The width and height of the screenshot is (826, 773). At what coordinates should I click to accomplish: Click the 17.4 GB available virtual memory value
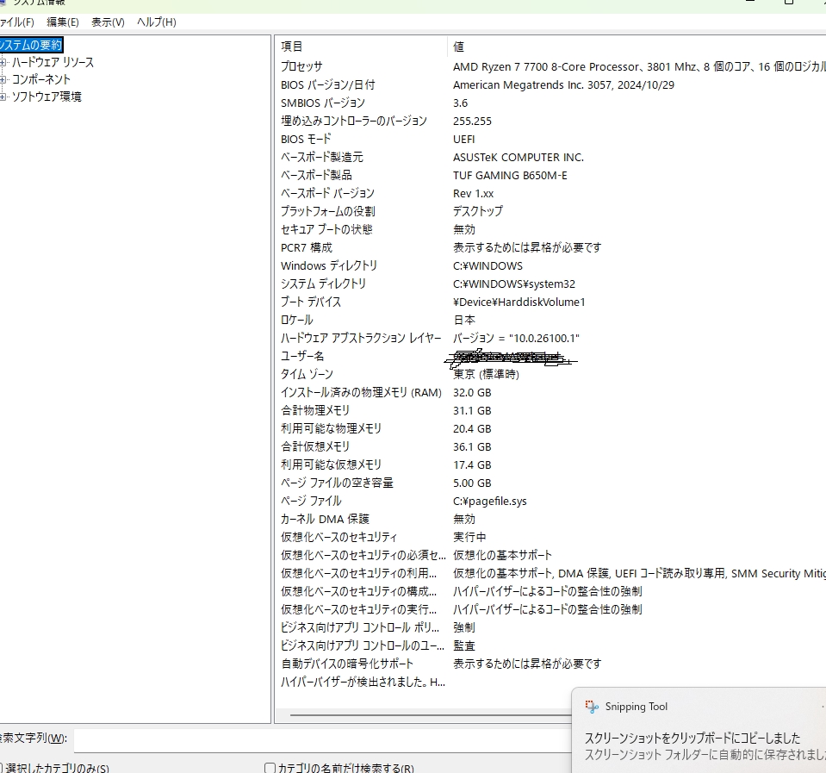(472, 464)
